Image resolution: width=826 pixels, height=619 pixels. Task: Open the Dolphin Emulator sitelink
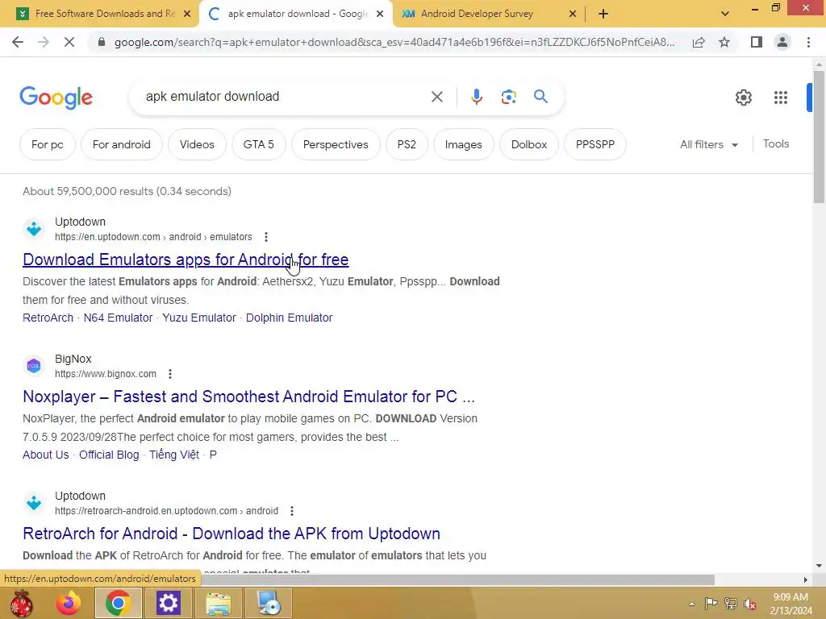(x=290, y=318)
